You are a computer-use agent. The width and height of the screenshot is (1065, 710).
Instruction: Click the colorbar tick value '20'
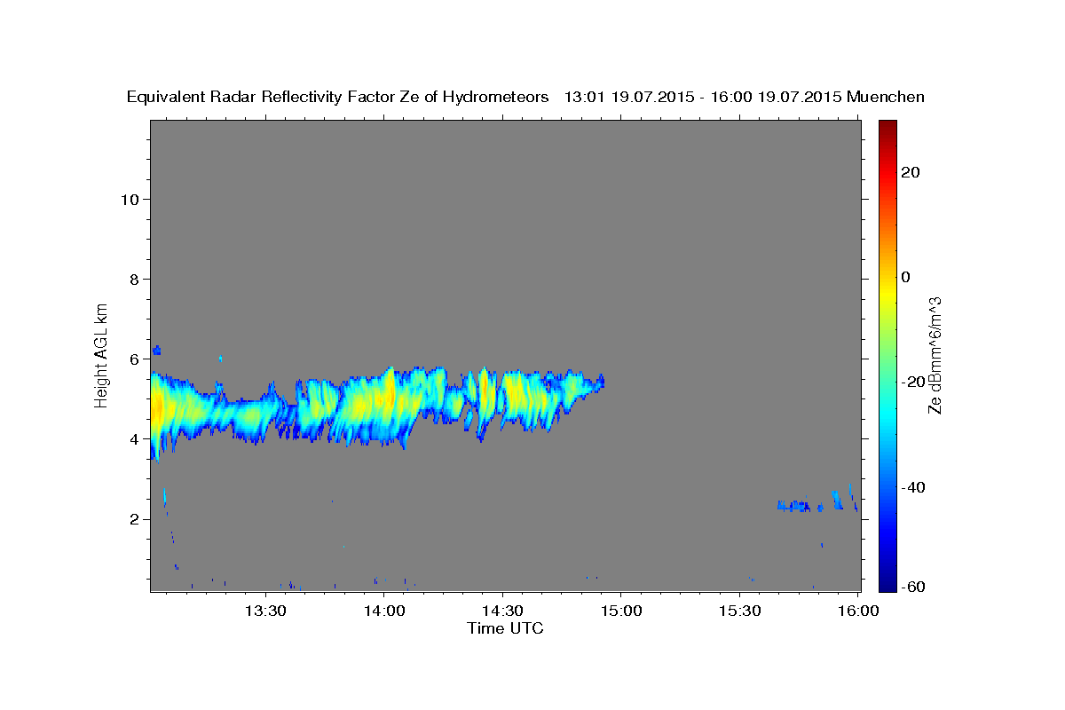point(909,172)
